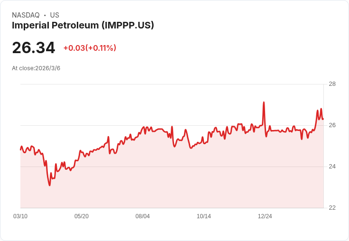Click the At close:2026/3/6 text
Viewport: 349px width, 241px height.
point(36,68)
